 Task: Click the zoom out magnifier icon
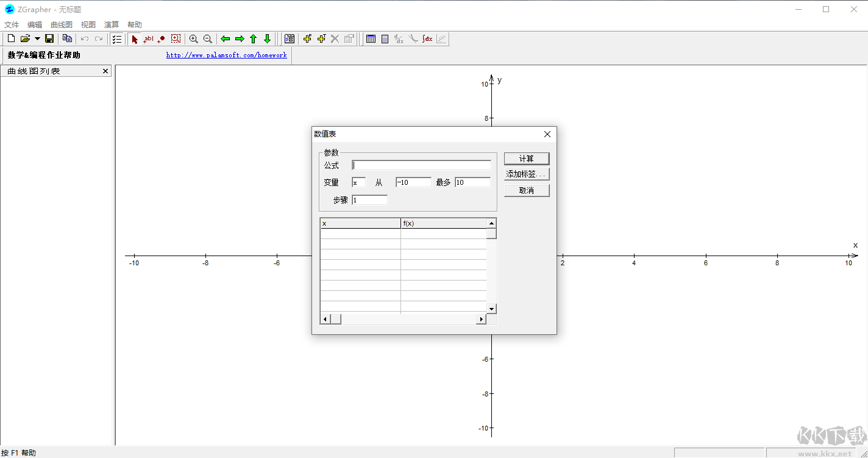pos(208,39)
